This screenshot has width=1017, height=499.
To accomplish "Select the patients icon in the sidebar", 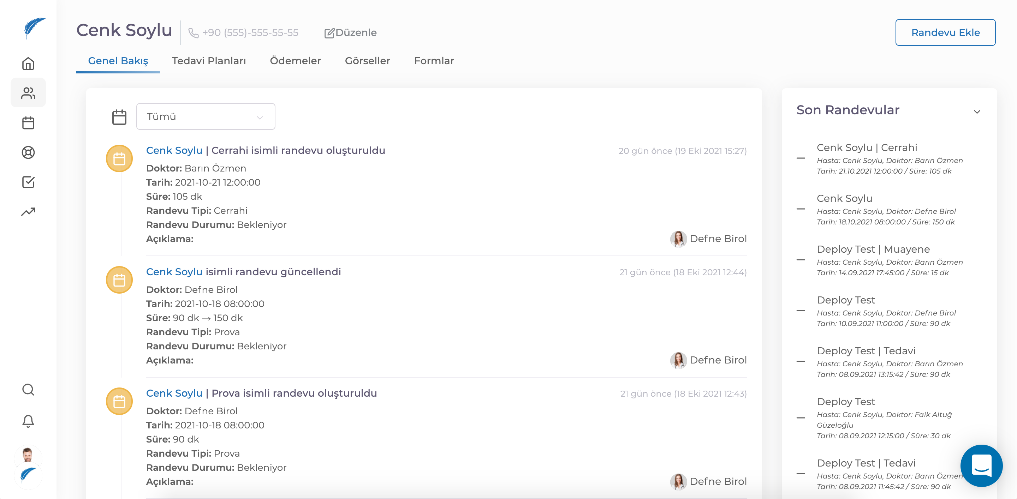I will coord(28,92).
